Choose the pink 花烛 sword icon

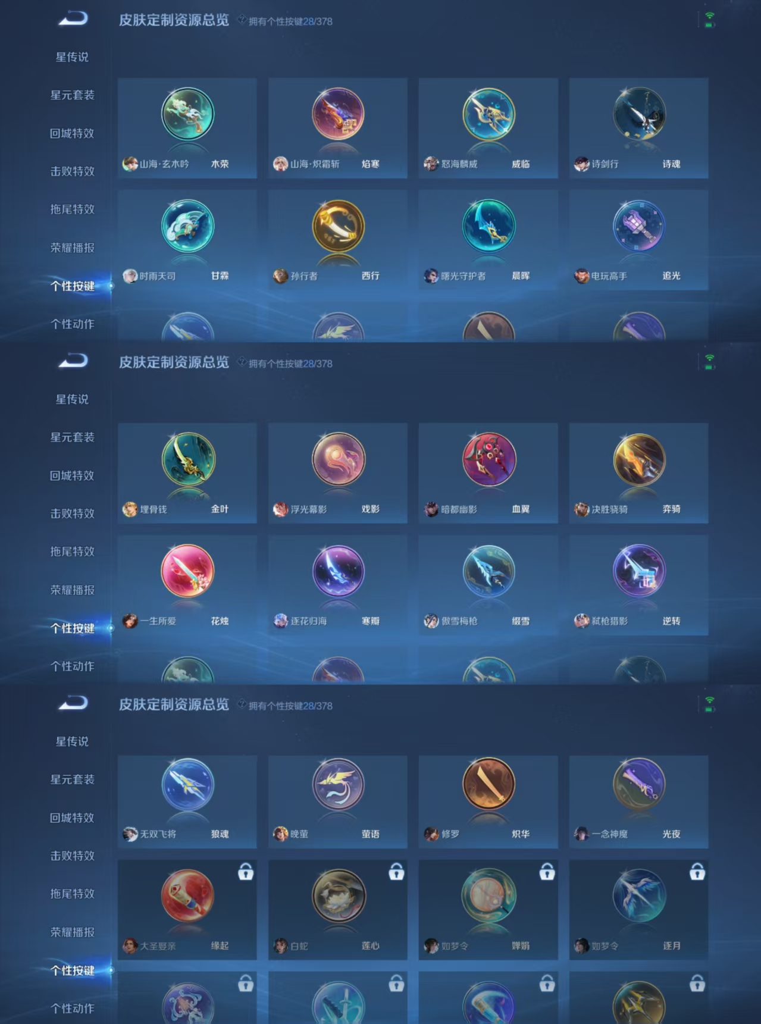(187, 571)
